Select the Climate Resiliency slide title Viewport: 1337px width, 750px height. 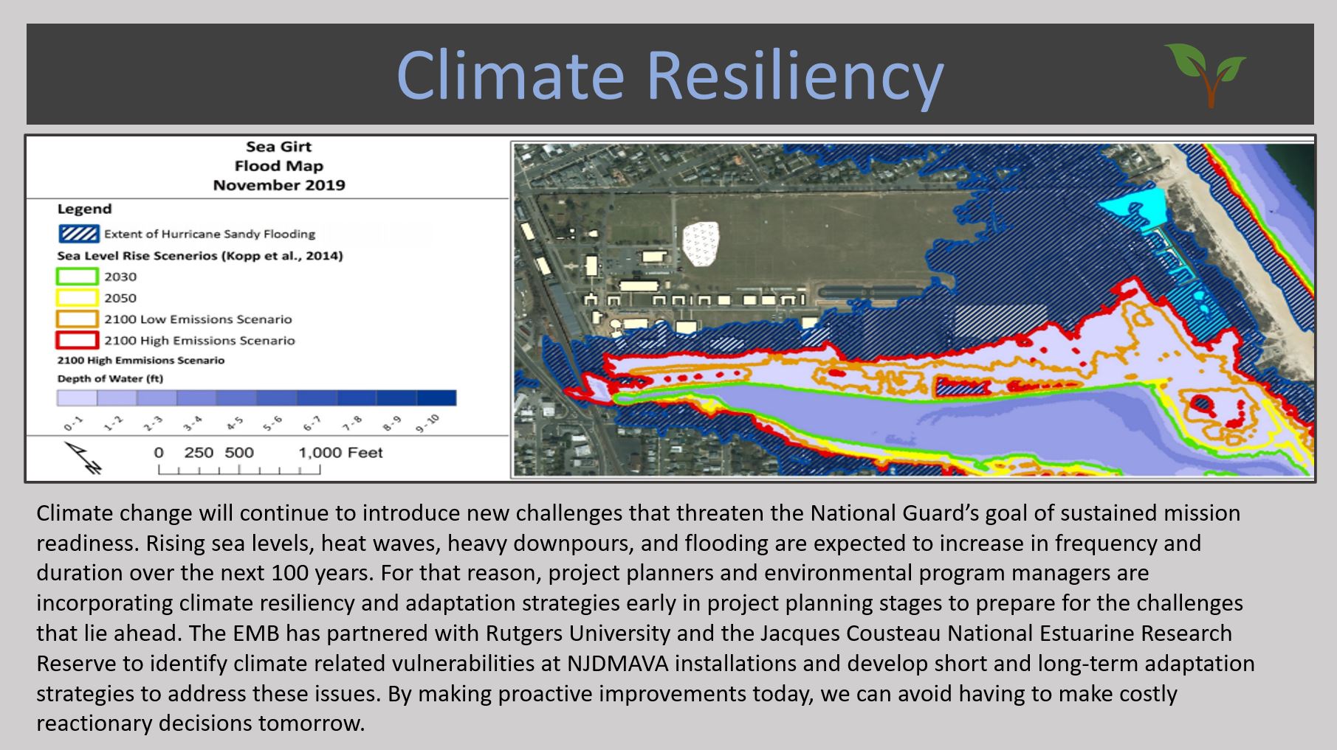pyautogui.click(x=670, y=75)
